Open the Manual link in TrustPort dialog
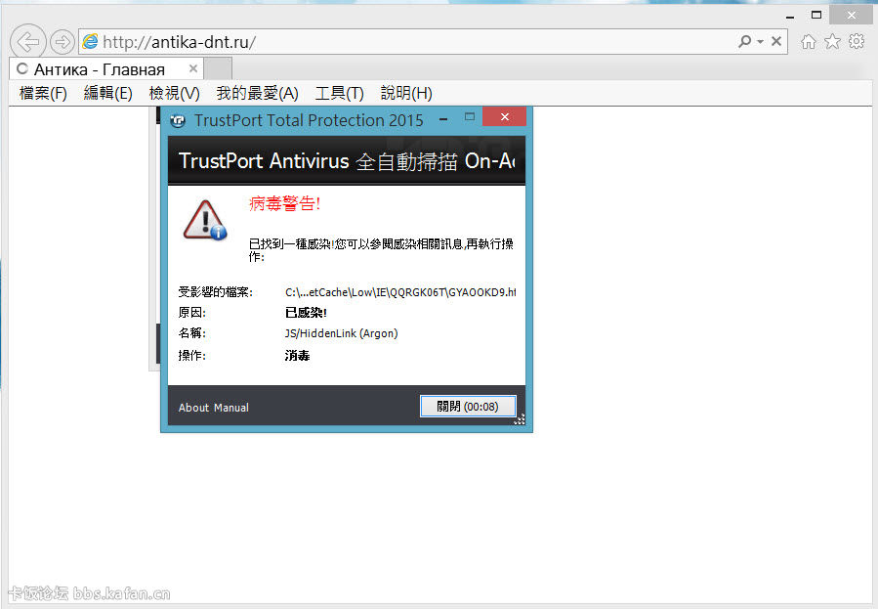Viewport: 878px width, 609px height. click(230, 408)
